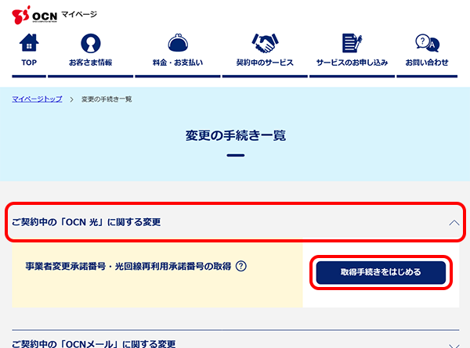Viewport: 470px width, 348px height.
Task: Click the 変更の手続き一覧 breadcrumb text
Action: pos(107,99)
